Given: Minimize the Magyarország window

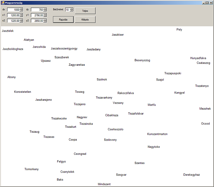Looking at the screenshot, I should click(204, 2).
